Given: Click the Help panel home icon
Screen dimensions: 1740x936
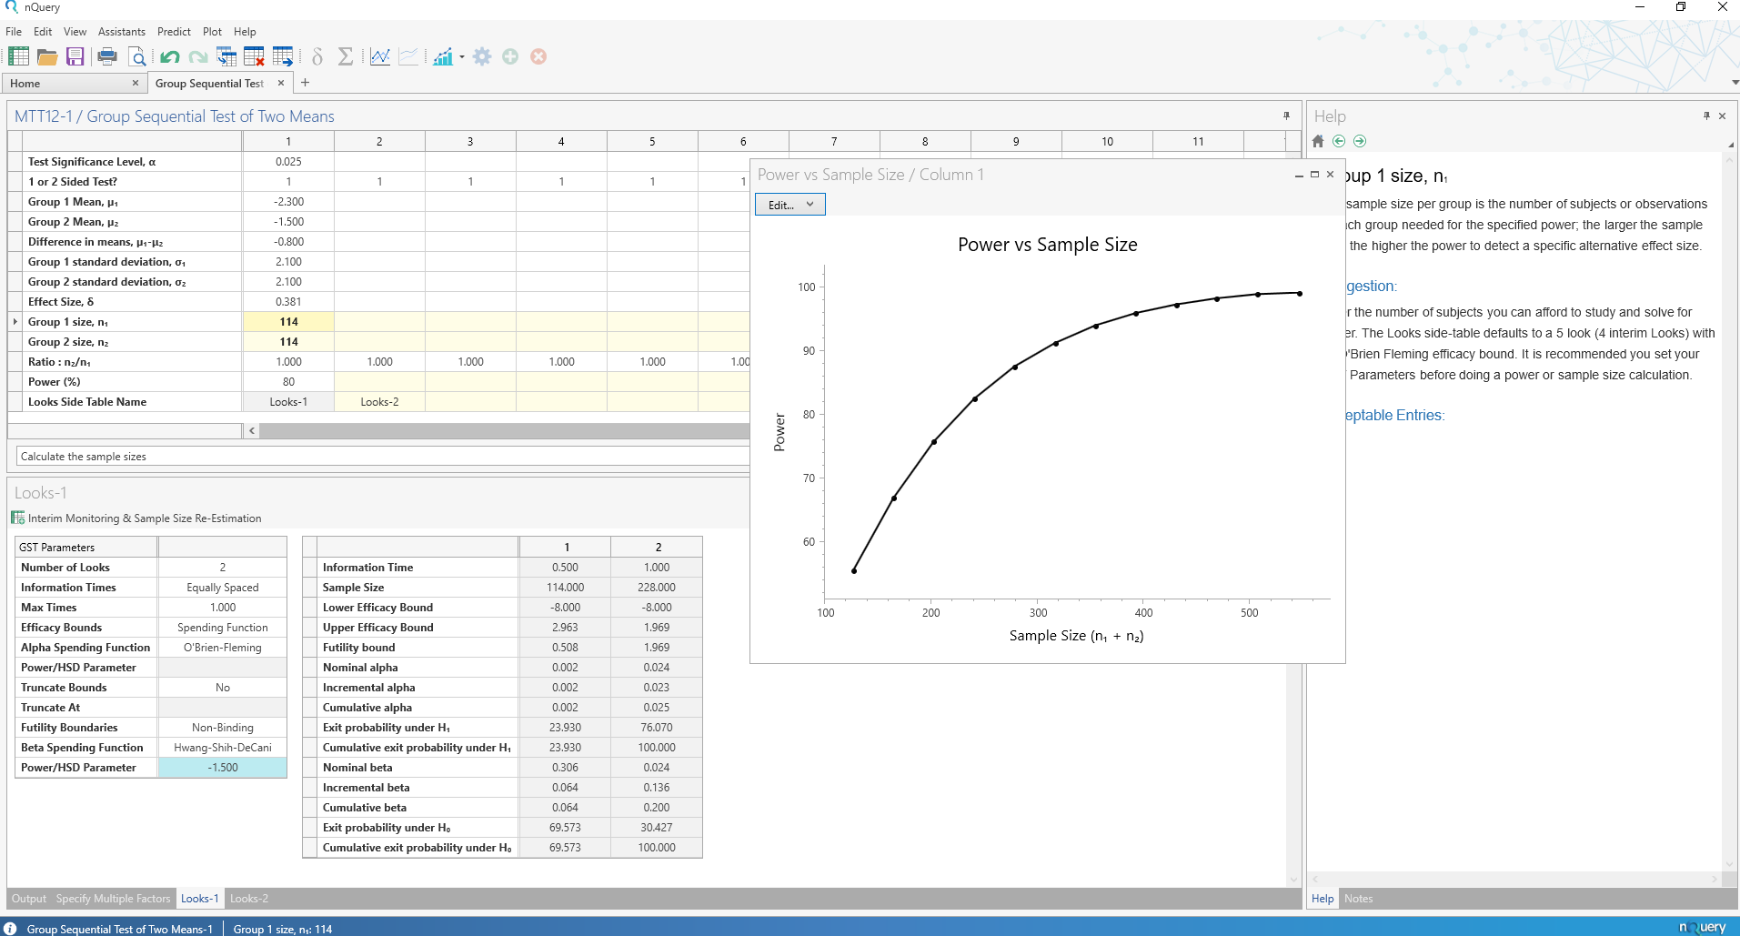Looking at the screenshot, I should [1316, 140].
